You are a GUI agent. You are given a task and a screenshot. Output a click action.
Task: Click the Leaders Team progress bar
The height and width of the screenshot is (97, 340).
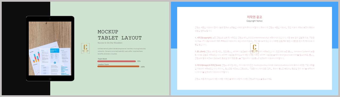pyautogui.click(x=118, y=67)
